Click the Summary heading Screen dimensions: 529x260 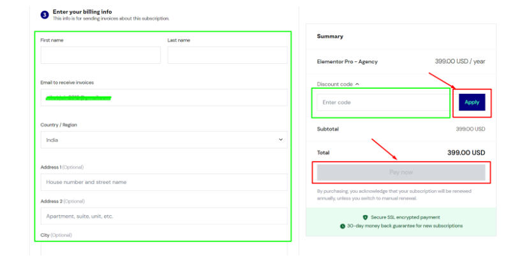click(330, 36)
